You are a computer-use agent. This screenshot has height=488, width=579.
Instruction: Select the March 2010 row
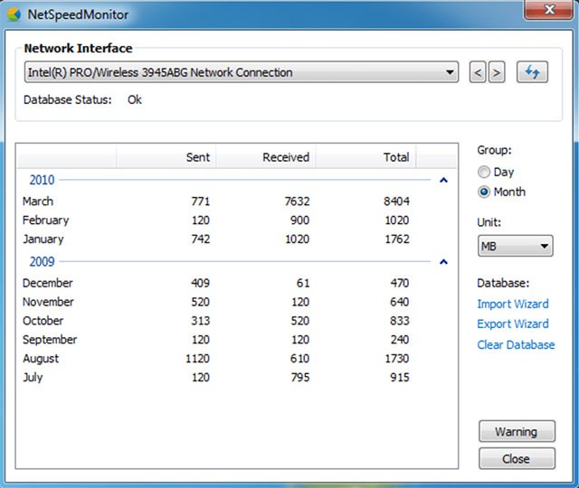pyautogui.click(x=217, y=202)
